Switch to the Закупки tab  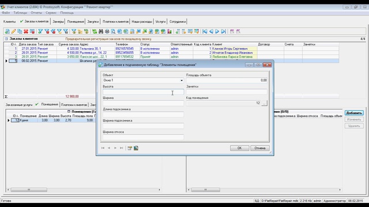pos(93,22)
